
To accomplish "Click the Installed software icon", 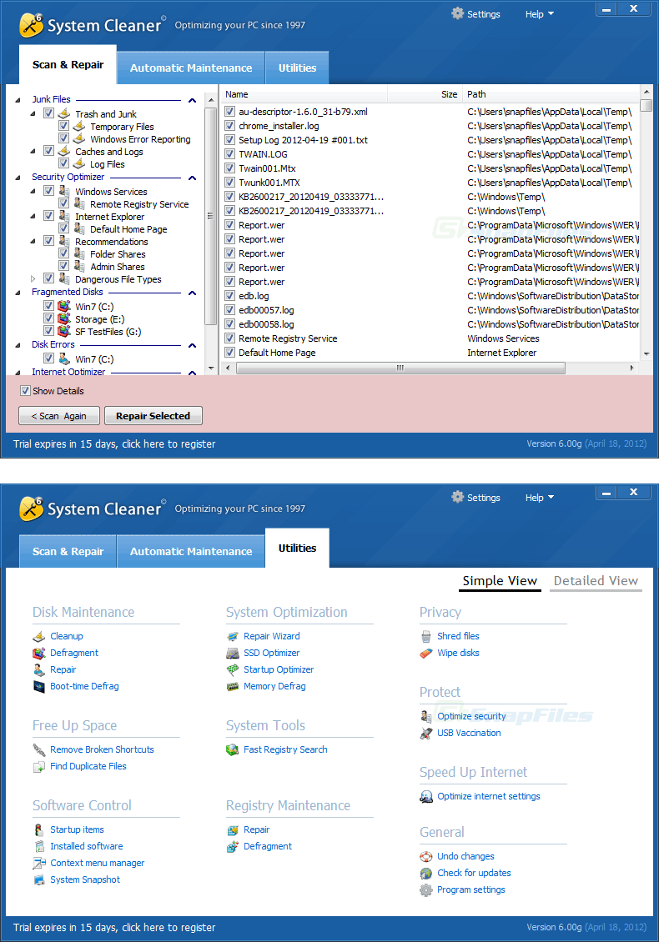I will [x=39, y=846].
